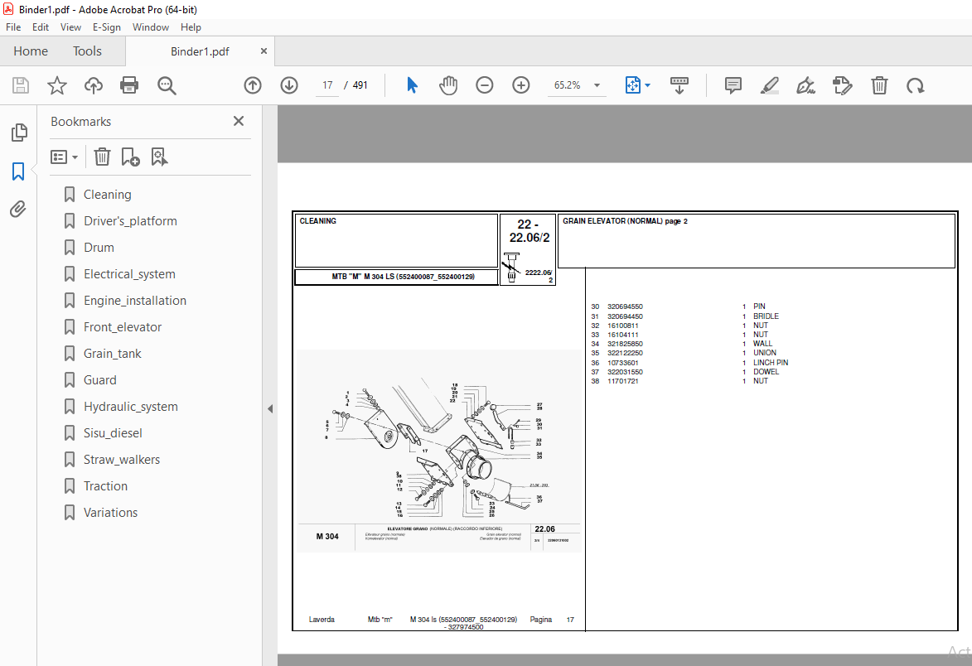Switch to the Tools tab
This screenshot has width=972, height=666.
pyautogui.click(x=87, y=51)
